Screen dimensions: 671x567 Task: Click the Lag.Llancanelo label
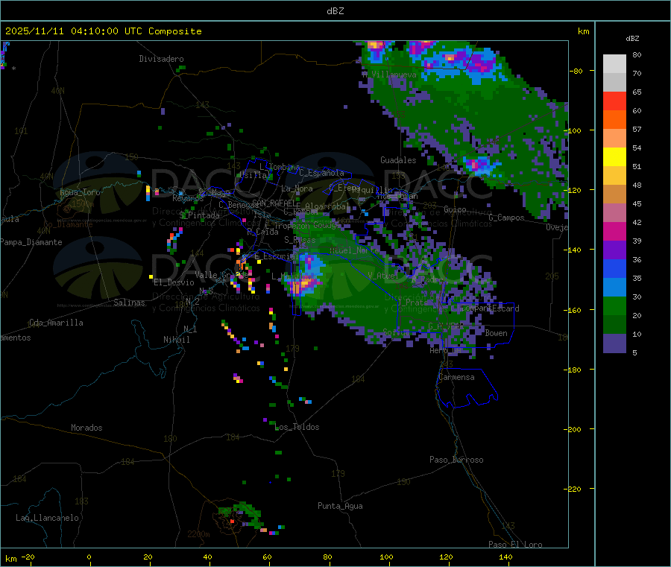(x=47, y=519)
